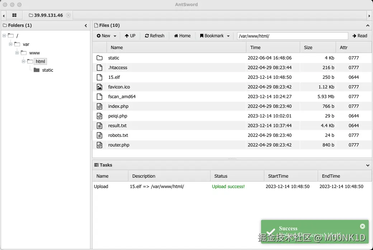This screenshot has height=250, width=373.
Task: Select the www folder in tree
Action: tap(34, 53)
